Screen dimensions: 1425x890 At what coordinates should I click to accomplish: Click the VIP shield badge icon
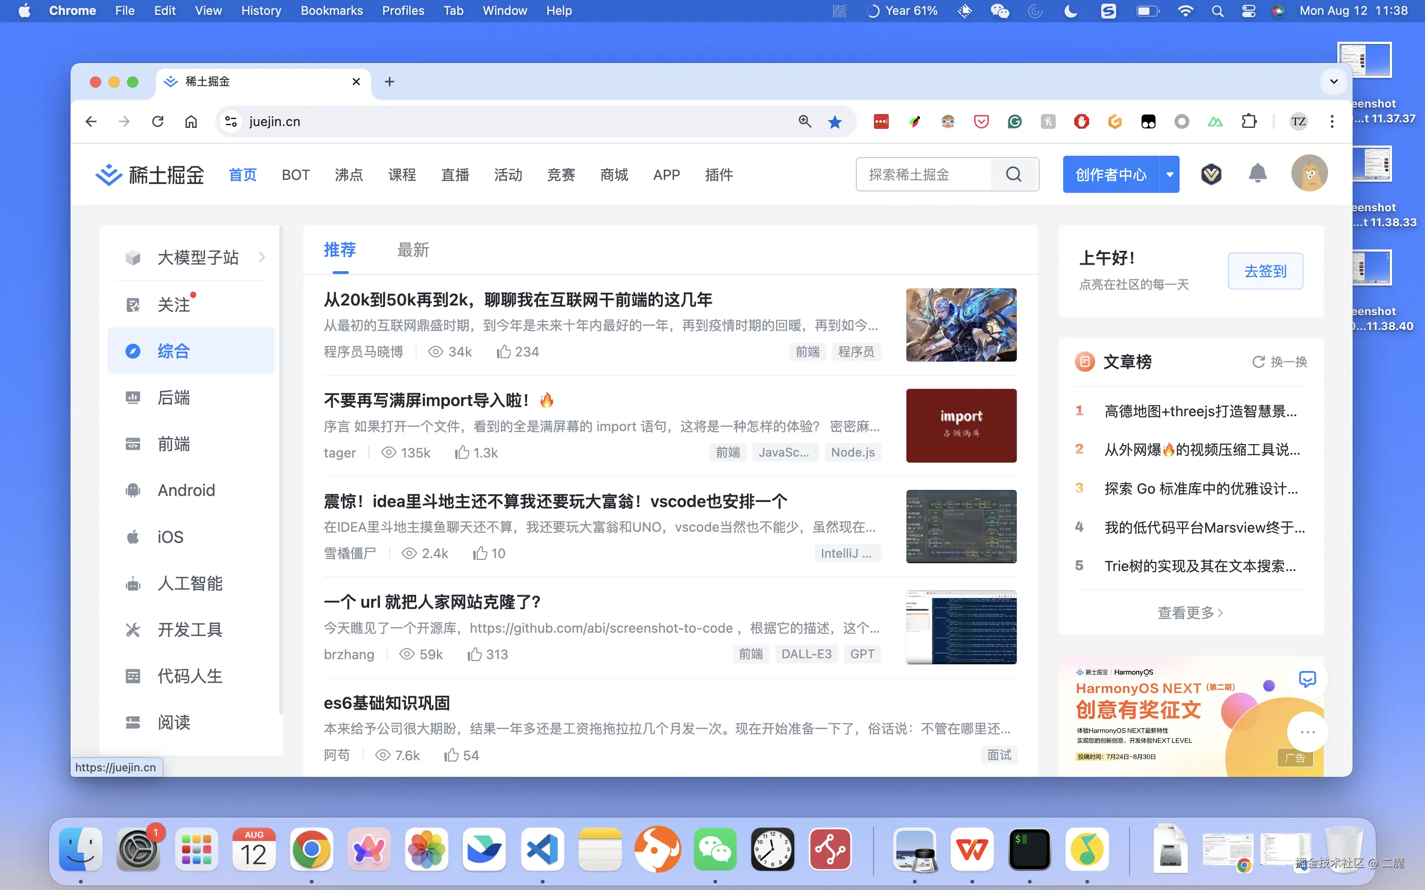[1211, 174]
